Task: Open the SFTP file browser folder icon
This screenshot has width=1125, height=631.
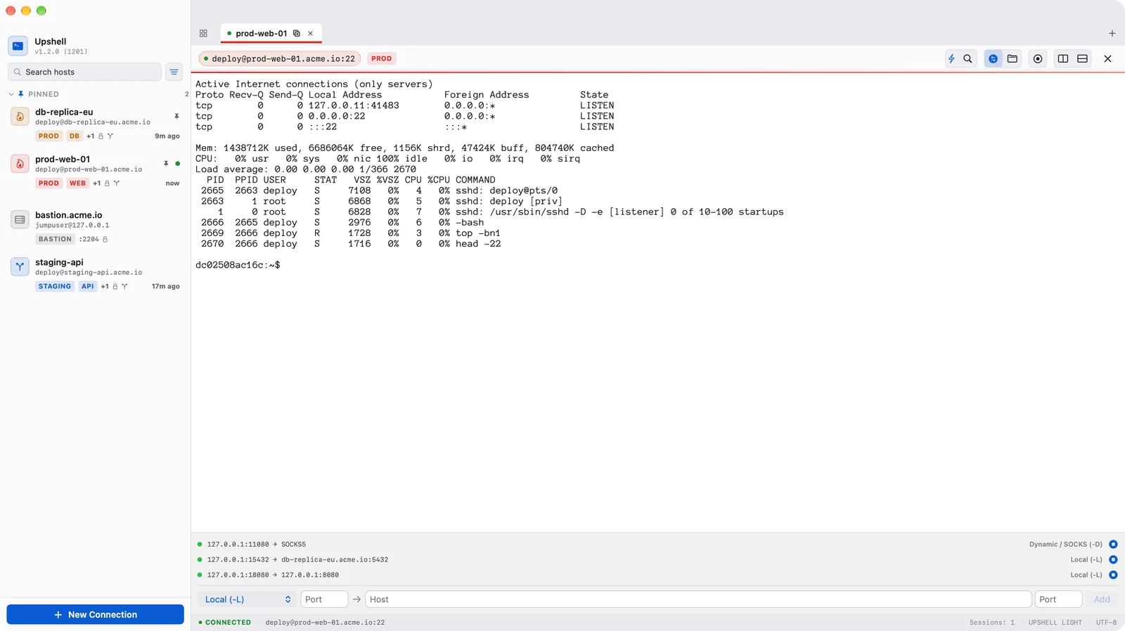Action: click(x=1012, y=59)
